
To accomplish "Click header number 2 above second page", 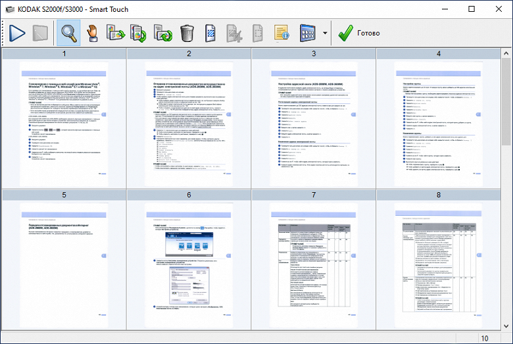I will pos(189,54).
